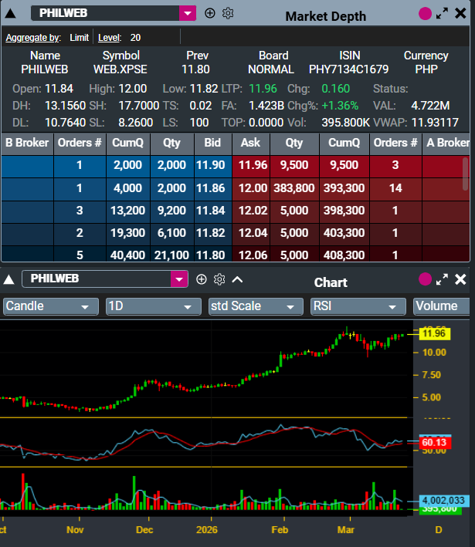Viewport: 475px width, 547px height.
Task: Open the std Scale dropdown
Action: pos(256,306)
